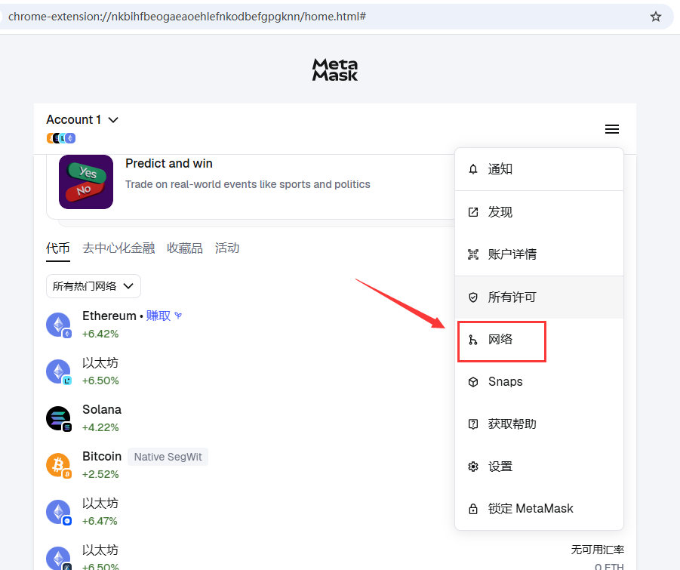Click the 无可用汇率 text

point(598,550)
